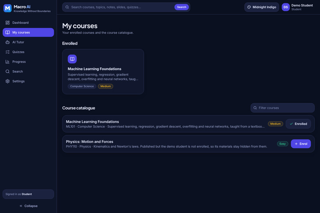Click the checkmark icon on Enrolled button
Viewport: 320px width, 213px height.
[x=291, y=124]
